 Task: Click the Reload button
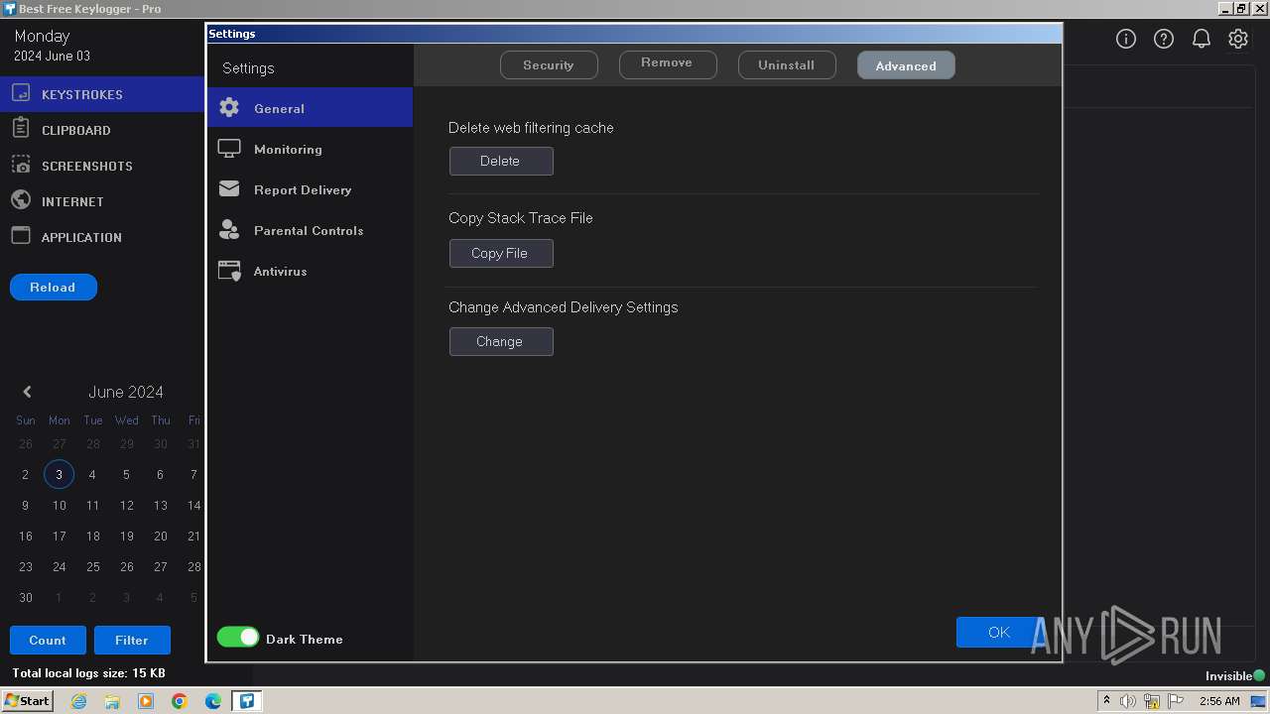pyautogui.click(x=53, y=287)
